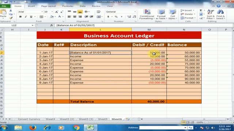Click the Fill Color bucket icon

[52, 17]
